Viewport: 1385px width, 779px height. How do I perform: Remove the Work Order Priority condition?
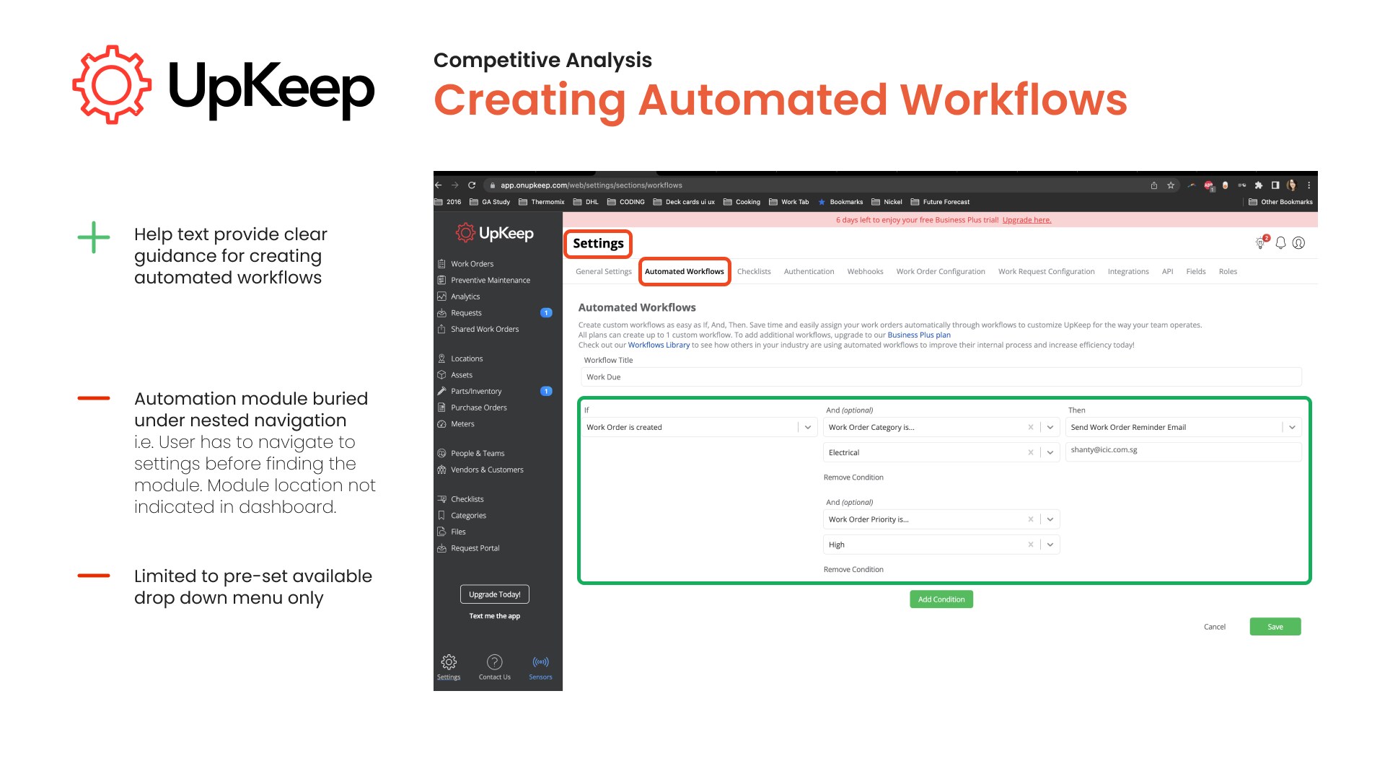pos(853,570)
